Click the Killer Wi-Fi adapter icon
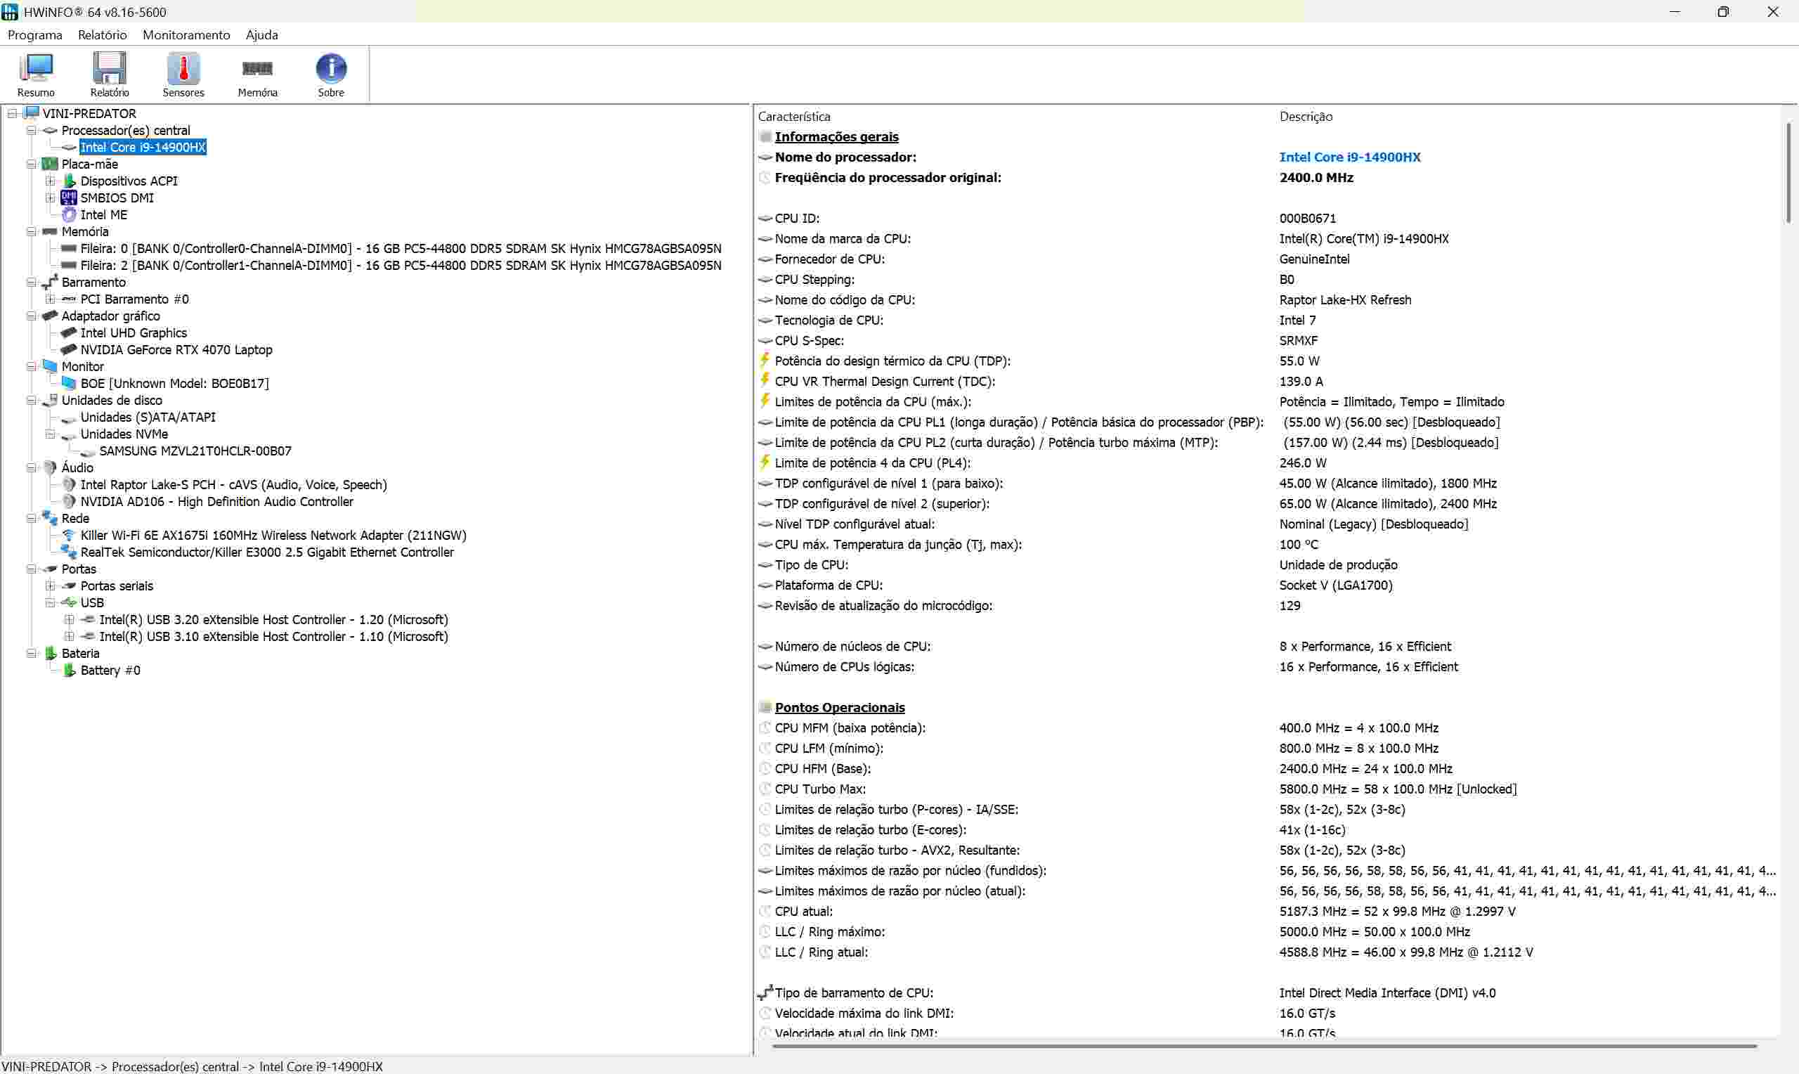This screenshot has height=1074, width=1799. point(69,535)
